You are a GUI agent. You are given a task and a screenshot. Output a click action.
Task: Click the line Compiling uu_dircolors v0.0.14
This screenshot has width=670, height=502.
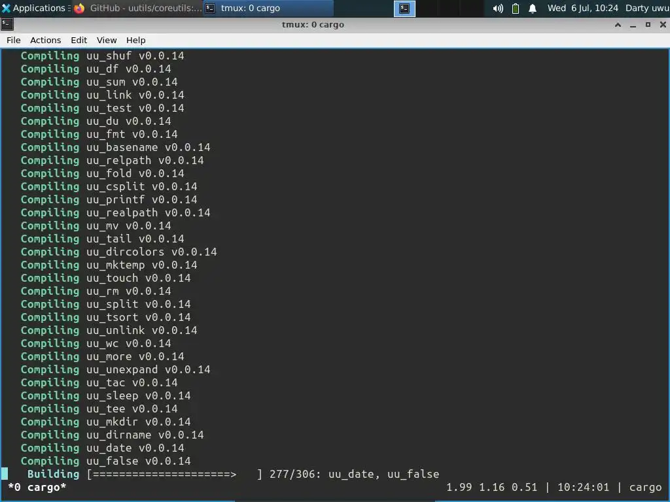119,252
